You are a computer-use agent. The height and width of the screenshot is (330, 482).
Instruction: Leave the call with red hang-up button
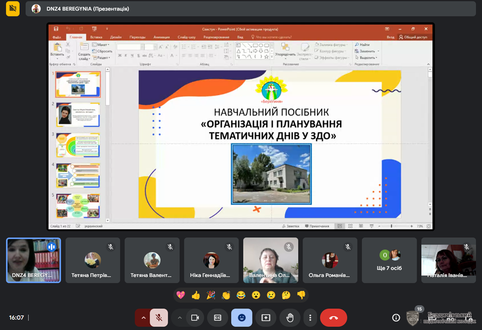(x=334, y=318)
